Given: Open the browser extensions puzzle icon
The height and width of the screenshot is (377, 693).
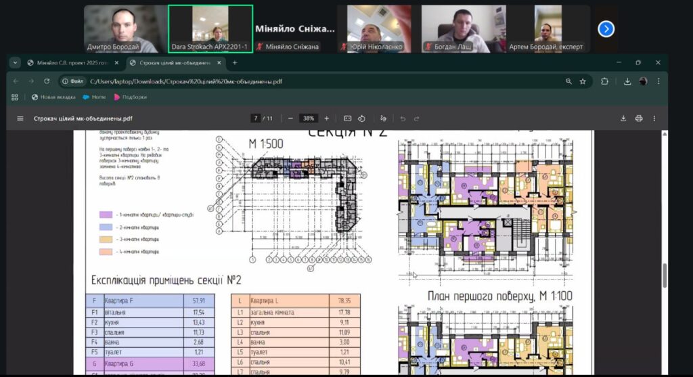Looking at the screenshot, I should (x=604, y=81).
